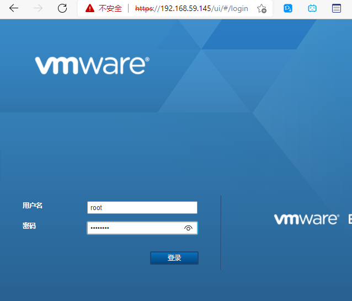
Task: Add page to favorites with star icon
Action: (x=262, y=8)
